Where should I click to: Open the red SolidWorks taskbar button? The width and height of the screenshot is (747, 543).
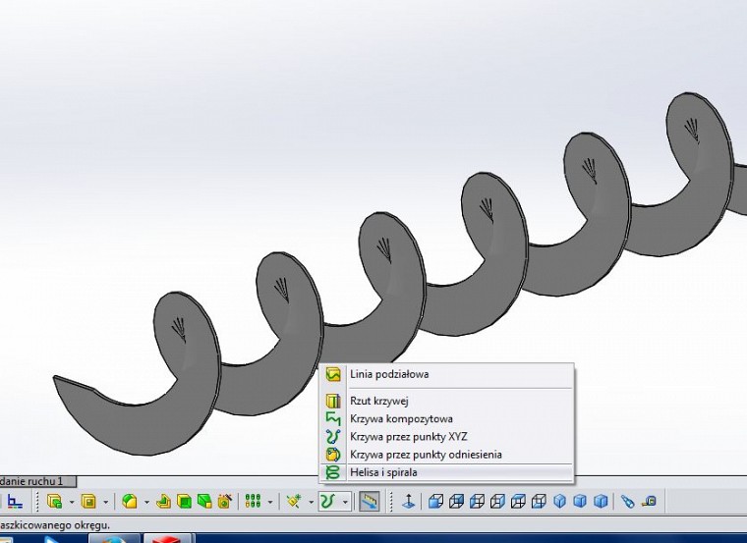pos(168,539)
